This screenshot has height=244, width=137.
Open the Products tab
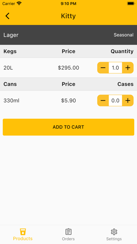click(x=23, y=235)
